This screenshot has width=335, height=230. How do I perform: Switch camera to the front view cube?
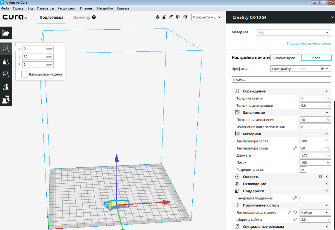coord(164,17)
